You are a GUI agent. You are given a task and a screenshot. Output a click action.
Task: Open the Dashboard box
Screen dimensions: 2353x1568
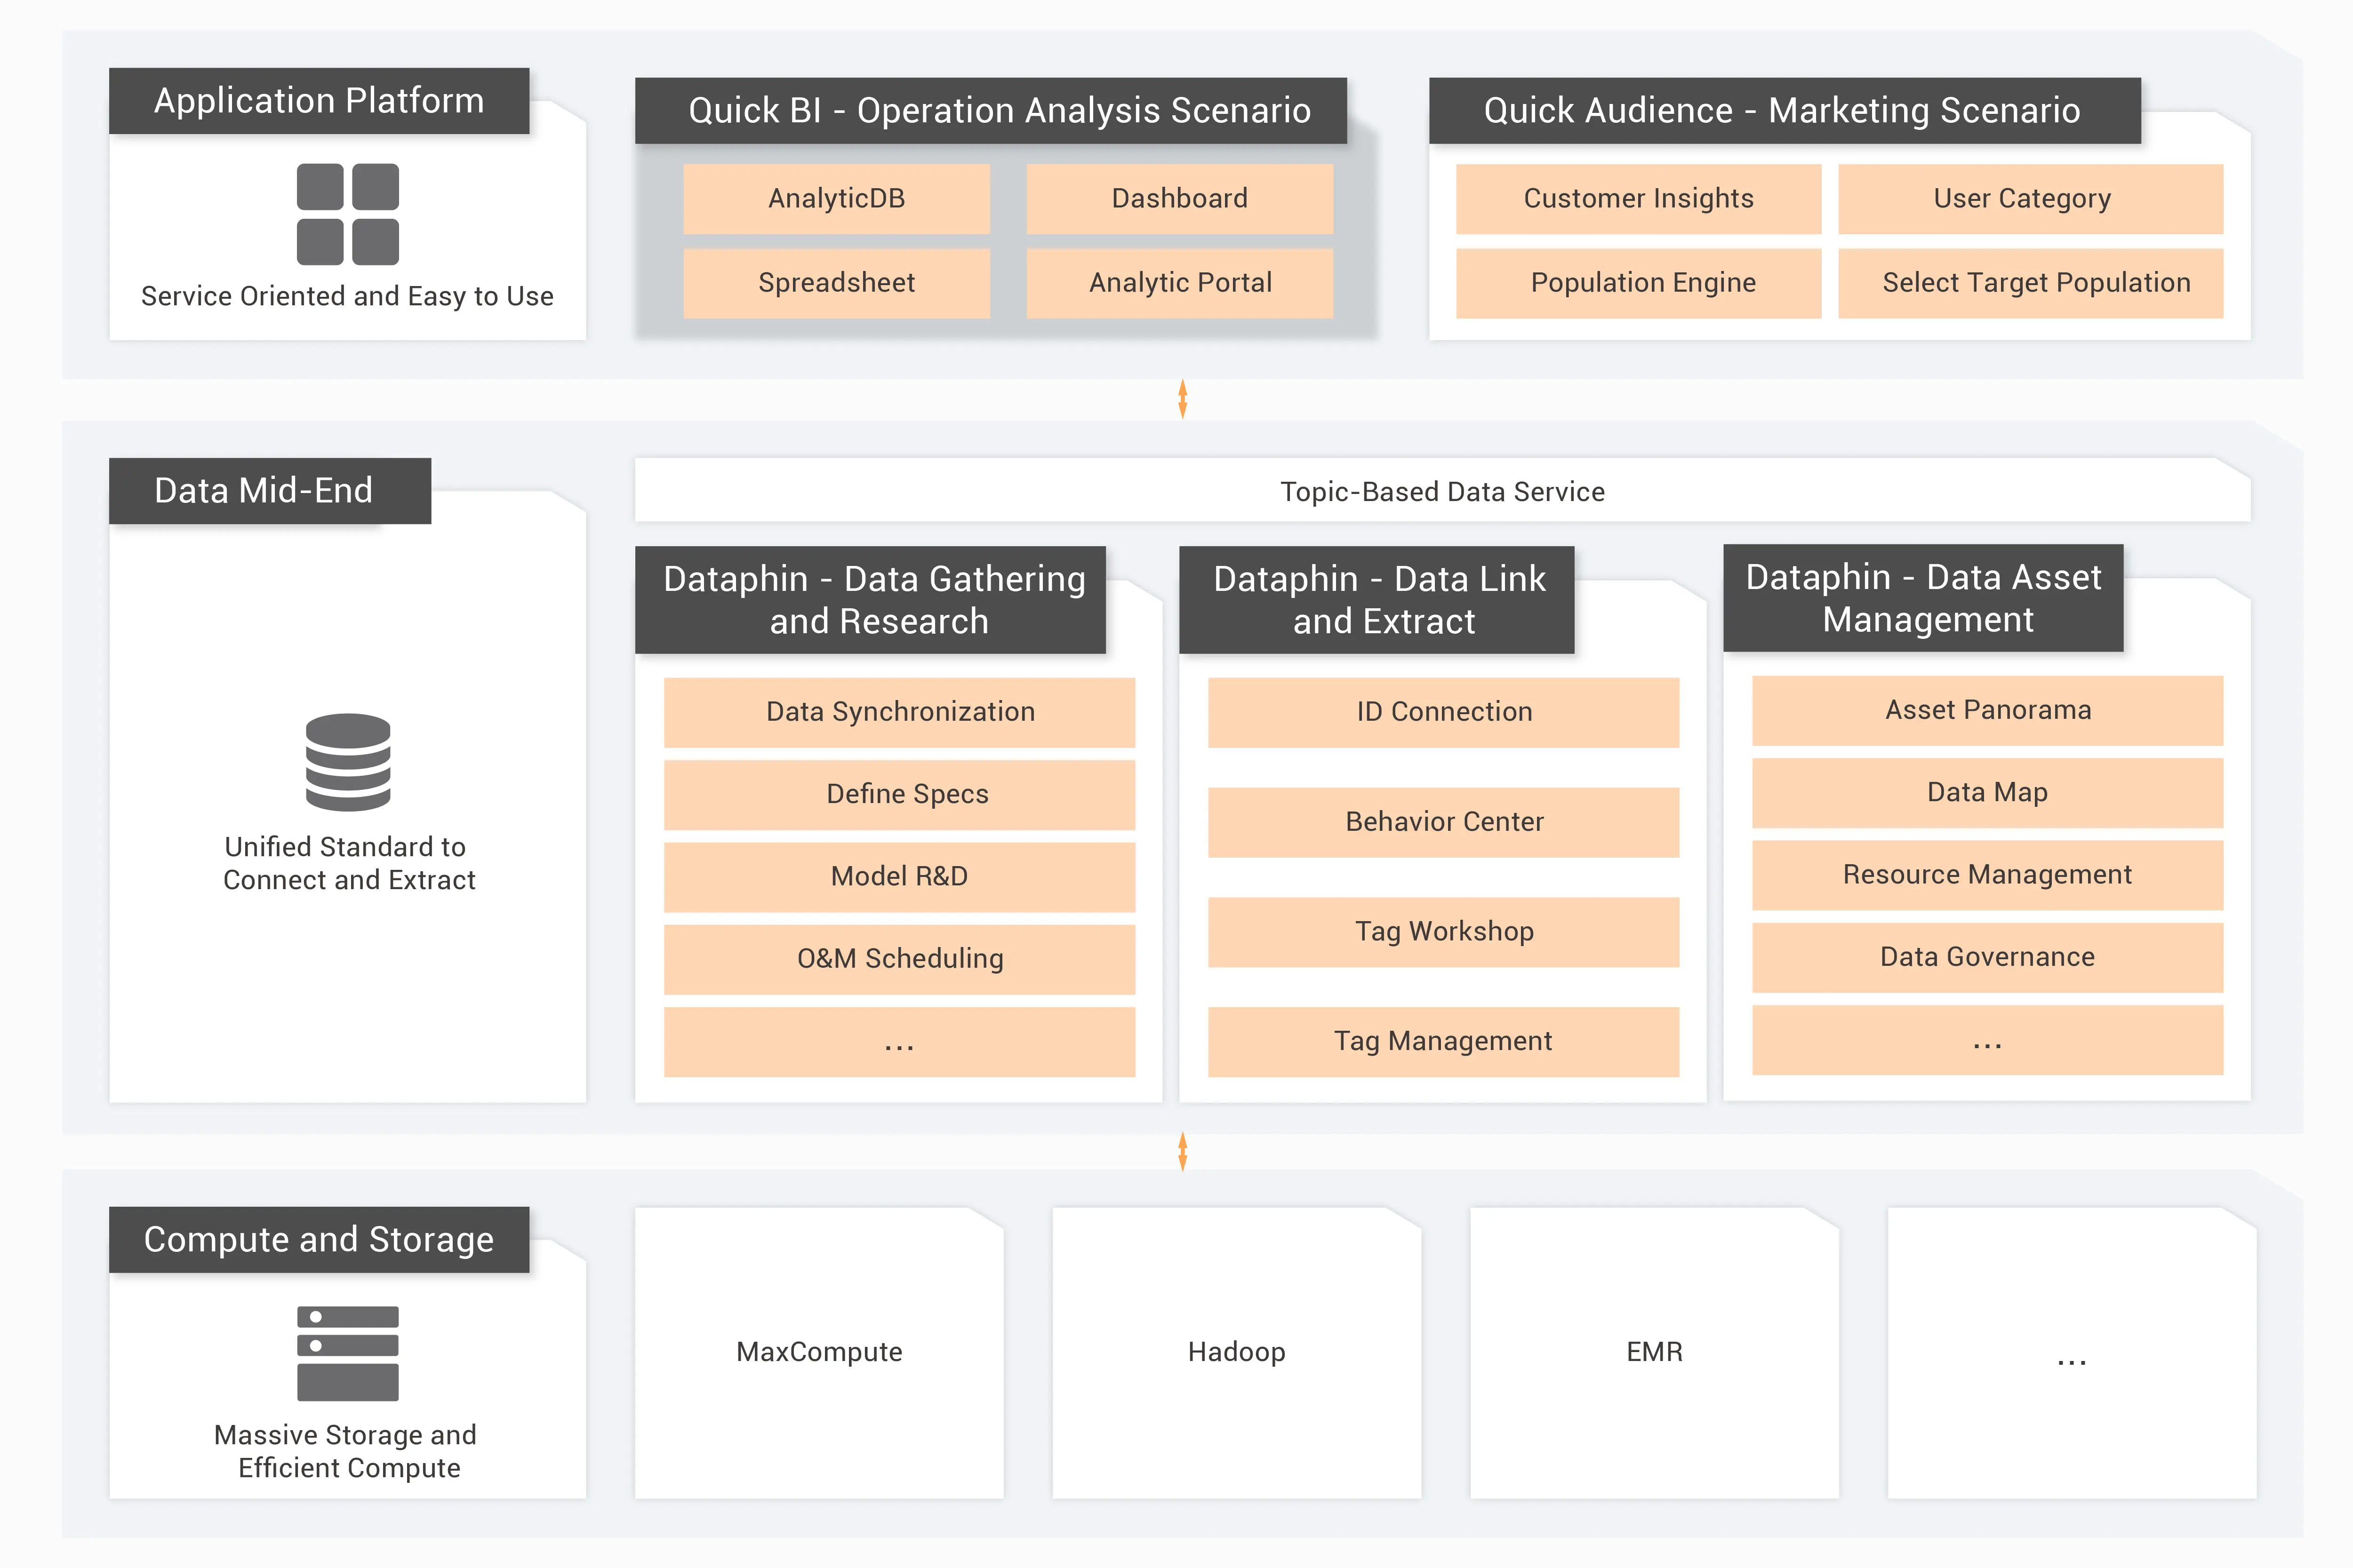[1179, 199]
